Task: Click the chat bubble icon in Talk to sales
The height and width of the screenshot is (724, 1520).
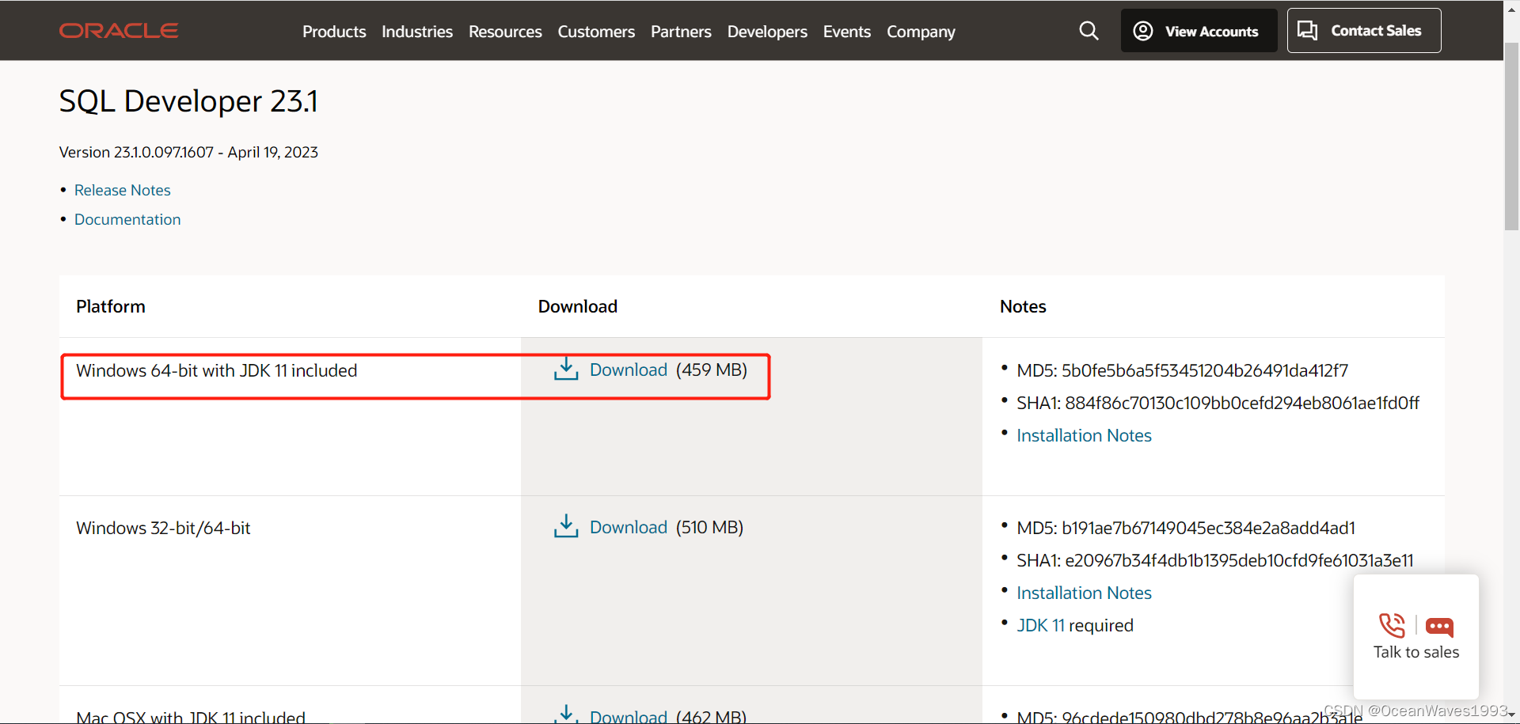Action: tap(1439, 627)
